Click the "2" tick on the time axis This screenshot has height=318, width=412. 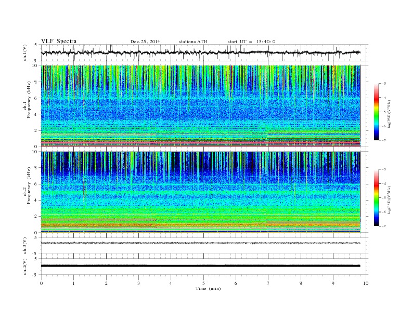(106, 283)
